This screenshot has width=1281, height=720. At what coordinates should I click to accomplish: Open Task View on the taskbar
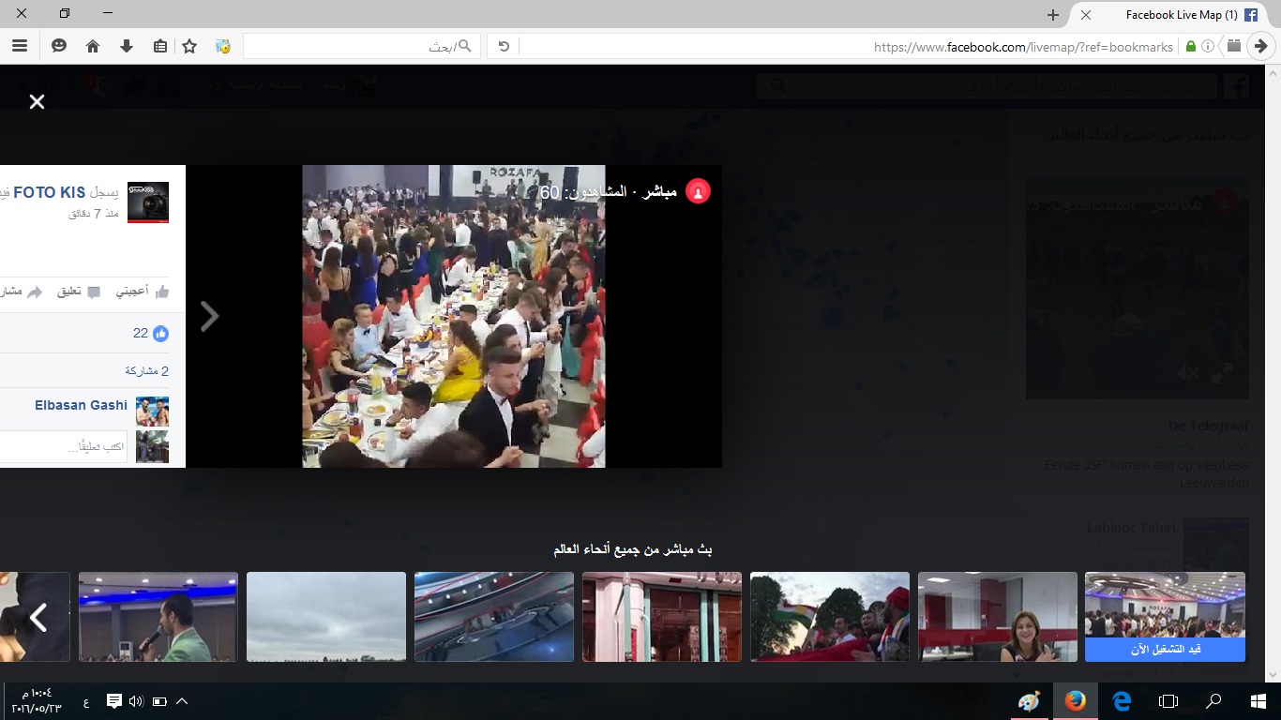1168,701
